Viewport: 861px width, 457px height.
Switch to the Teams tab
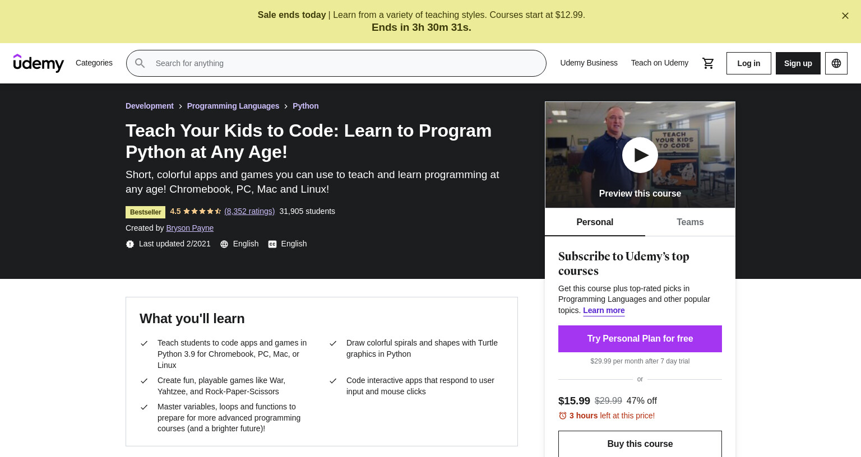pos(690,222)
